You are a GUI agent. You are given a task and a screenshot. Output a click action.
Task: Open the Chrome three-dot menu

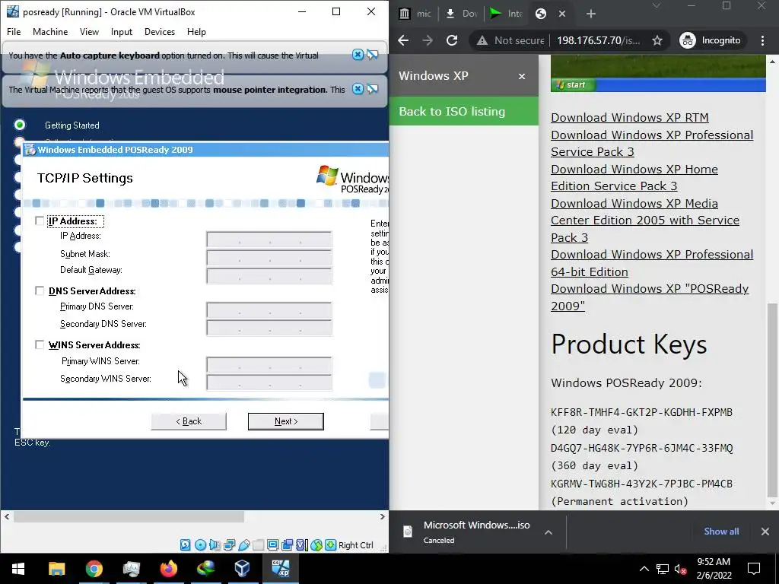point(762,40)
